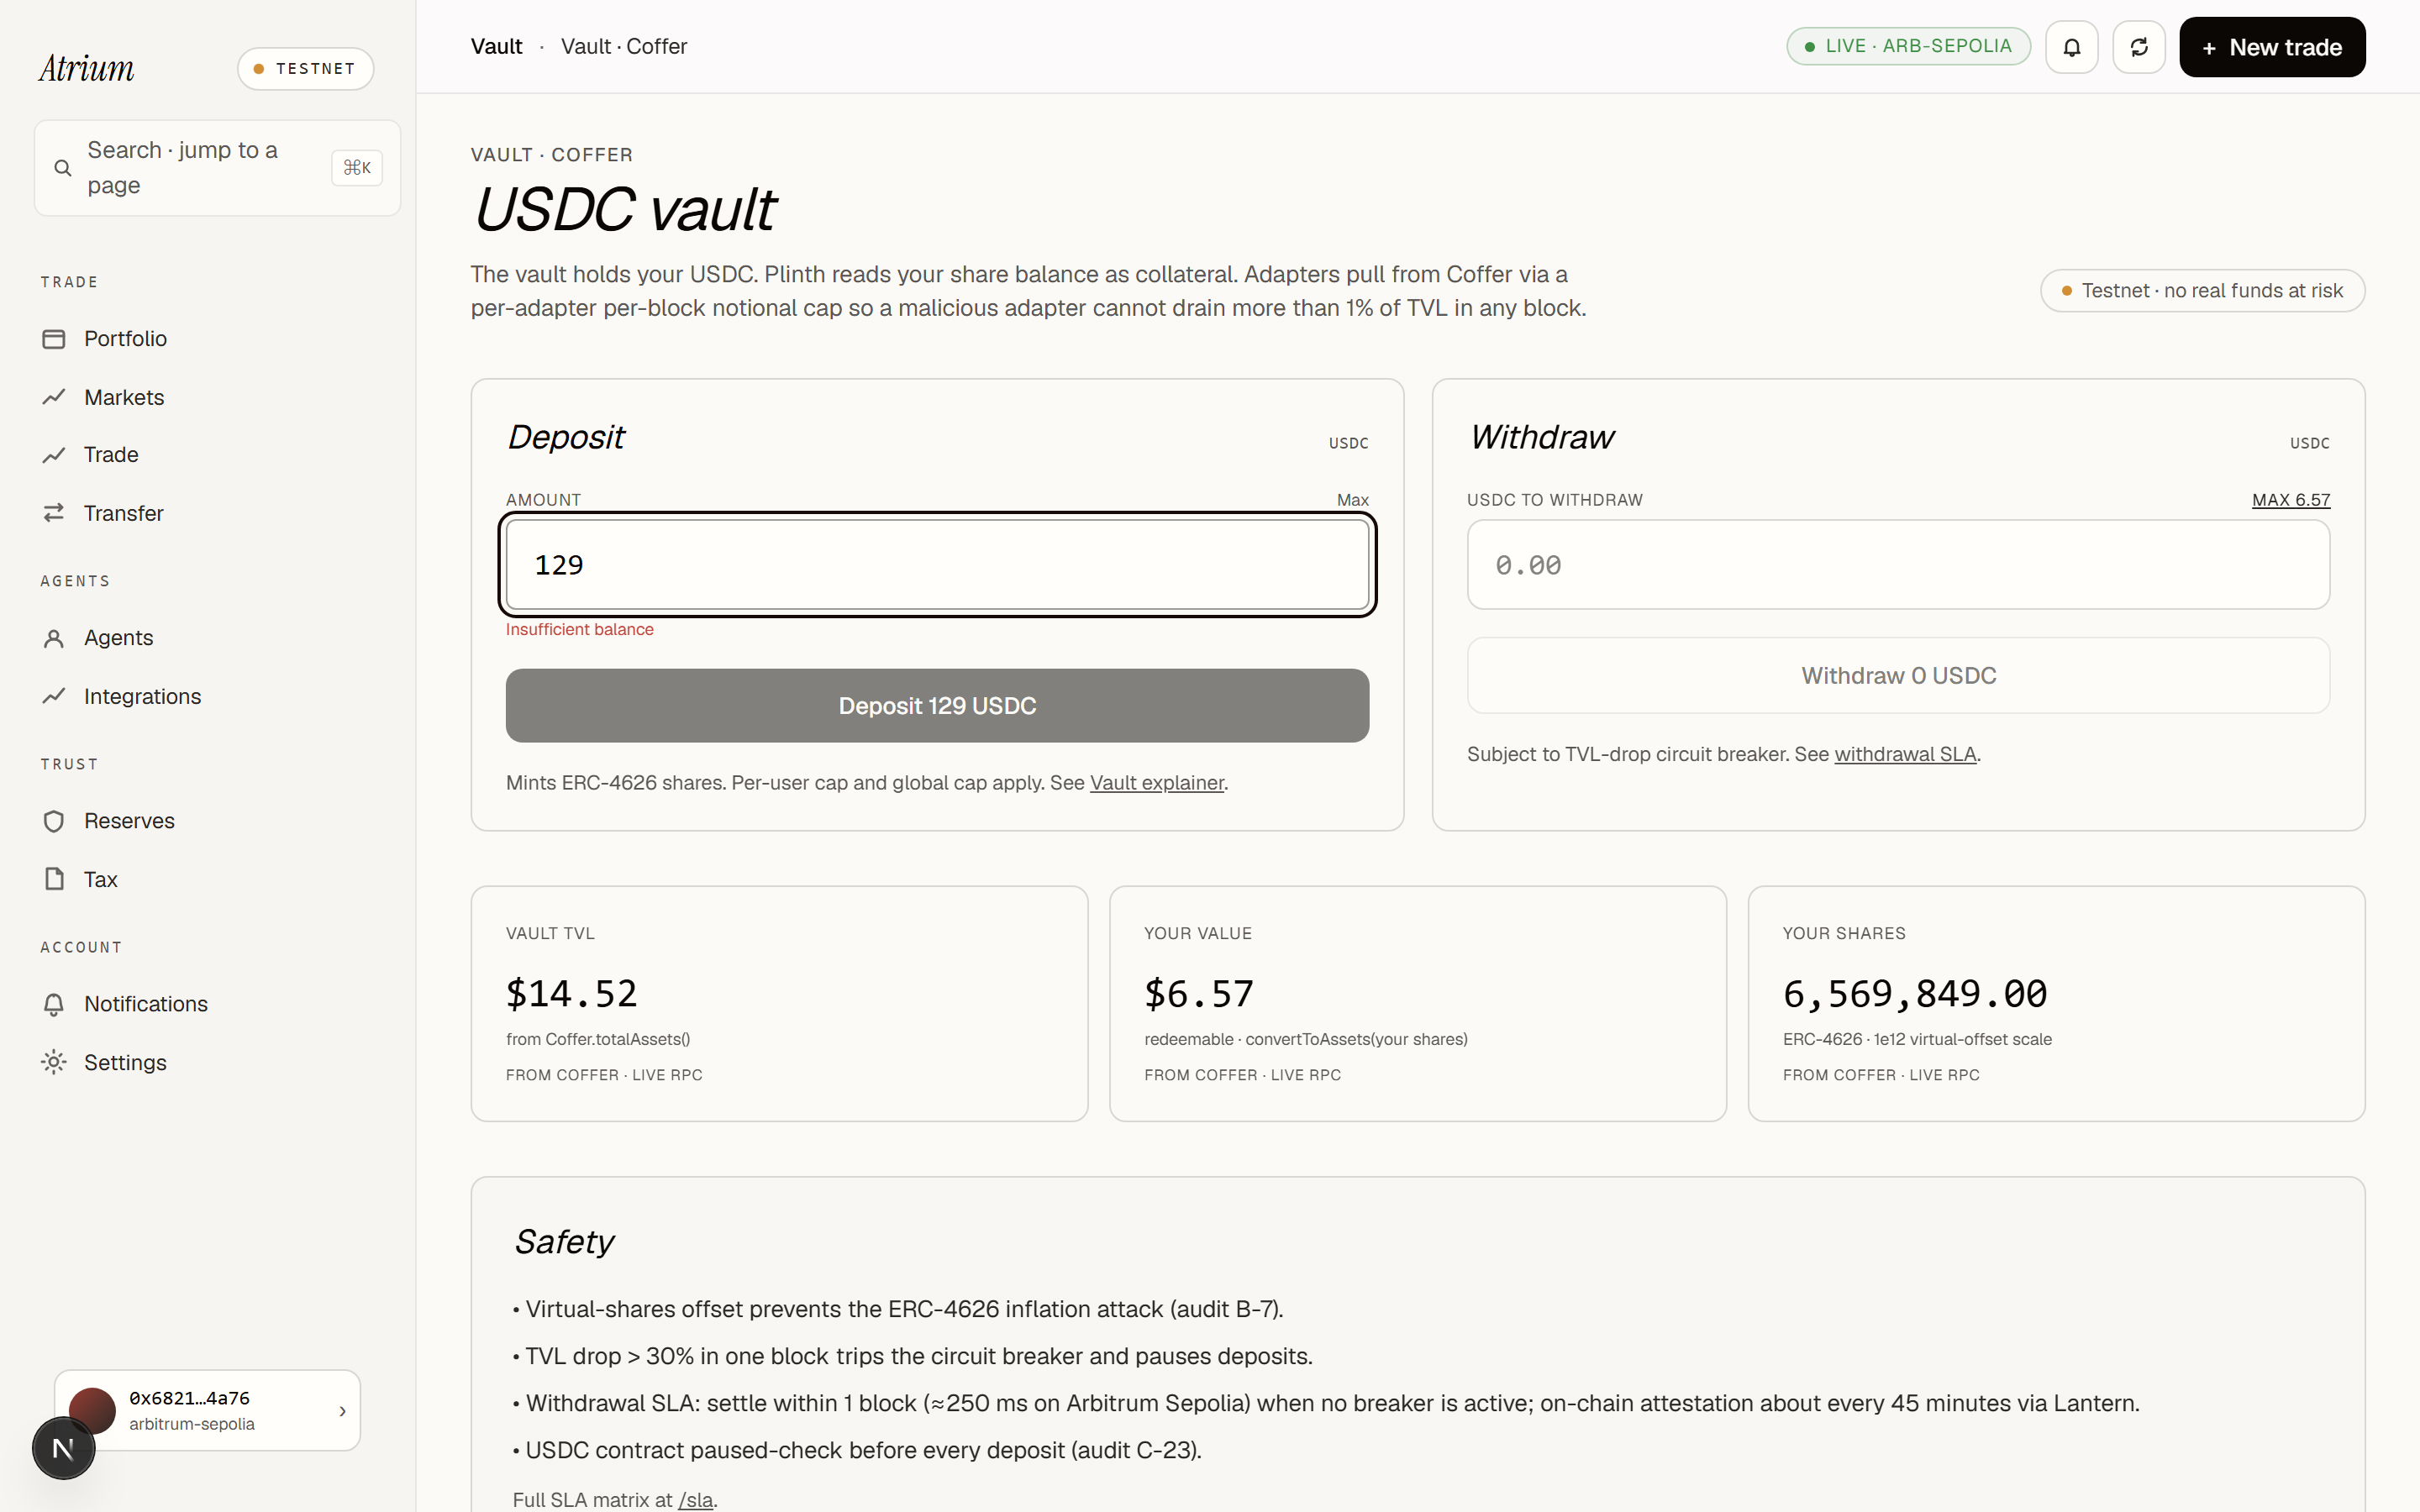2420x1512 pixels.
Task: Click the TESTNET network badge
Action: pos(305,69)
